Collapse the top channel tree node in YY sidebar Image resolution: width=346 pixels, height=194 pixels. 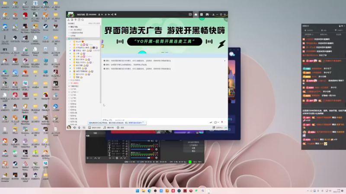point(69,27)
